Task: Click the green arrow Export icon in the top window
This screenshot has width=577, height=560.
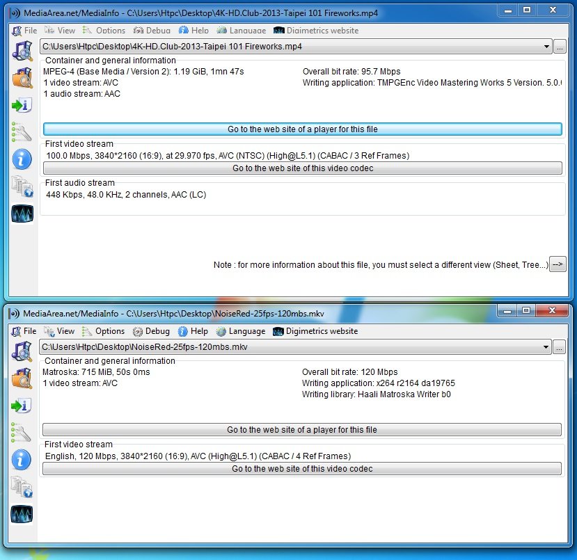Action: pos(22,105)
